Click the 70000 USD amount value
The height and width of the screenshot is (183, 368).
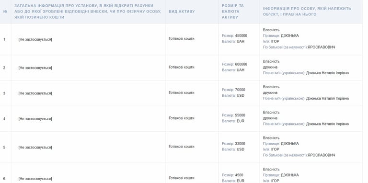click(240, 90)
